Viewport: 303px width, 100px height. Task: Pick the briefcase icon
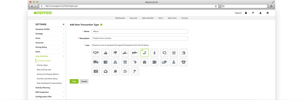pos(145,62)
